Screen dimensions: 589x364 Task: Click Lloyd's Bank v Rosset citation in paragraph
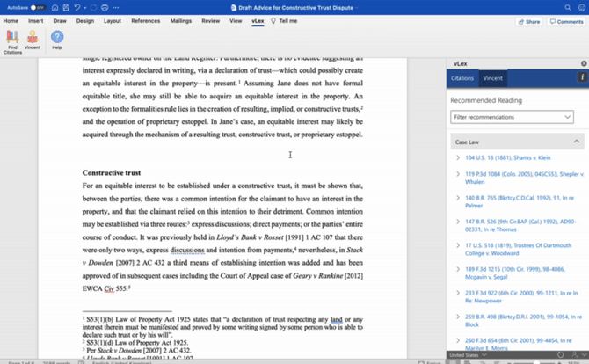pos(250,237)
